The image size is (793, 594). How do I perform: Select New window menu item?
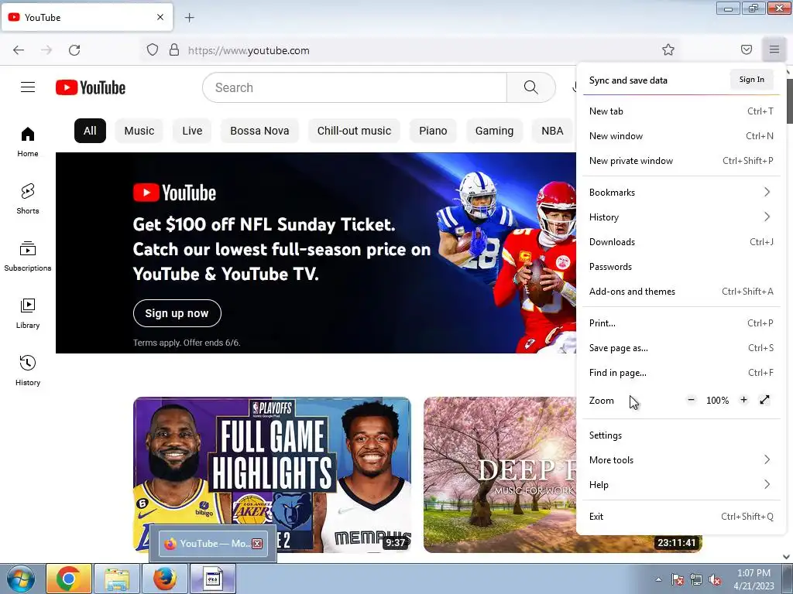(x=681, y=136)
